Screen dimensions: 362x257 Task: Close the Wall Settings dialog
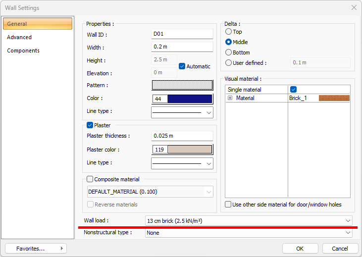tap(354, 8)
